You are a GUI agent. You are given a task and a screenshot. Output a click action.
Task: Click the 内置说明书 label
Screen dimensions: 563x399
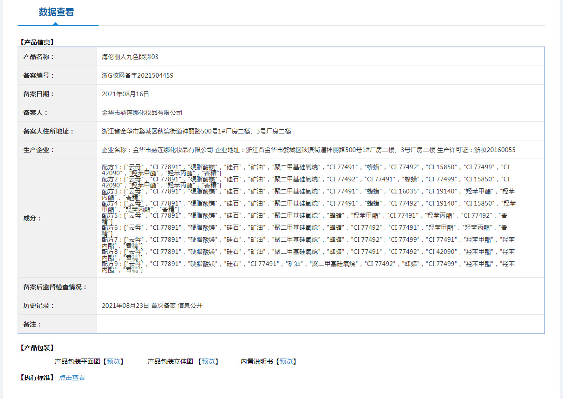[x=257, y=361]
